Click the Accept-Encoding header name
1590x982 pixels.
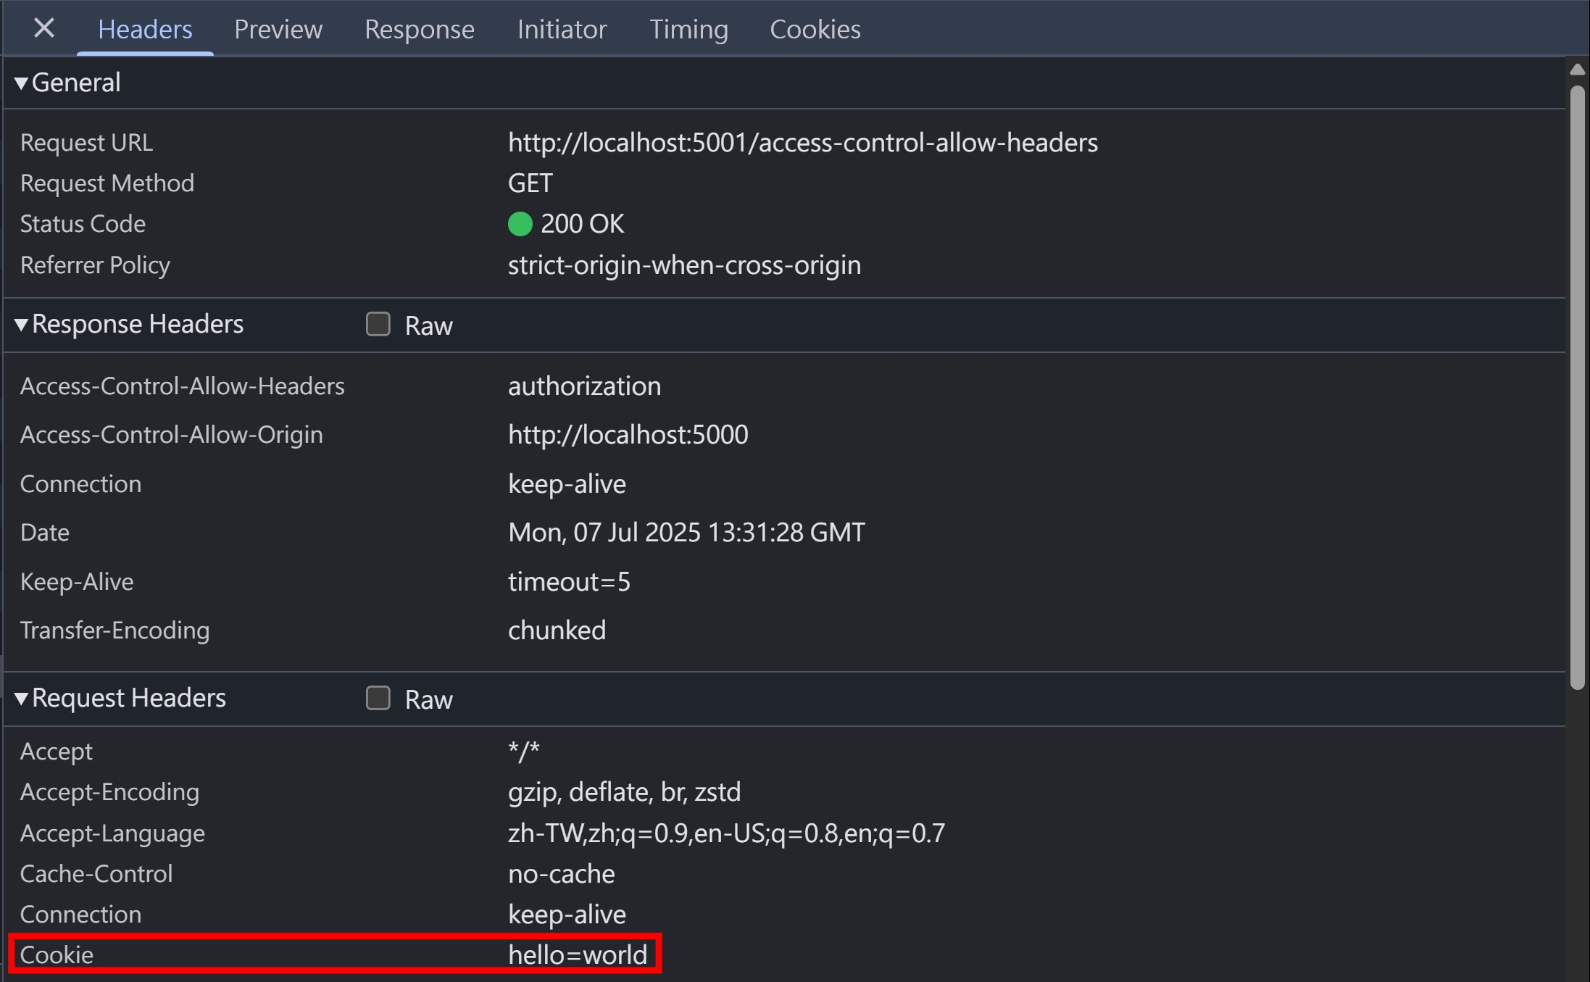coord(109,792)
